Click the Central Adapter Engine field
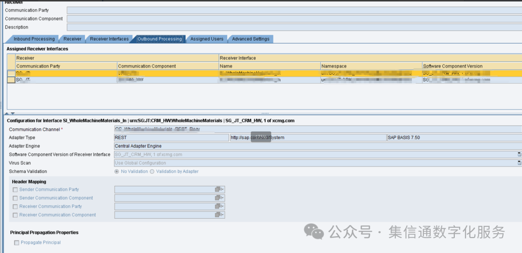Screen dimensions: 522x253 318,146
